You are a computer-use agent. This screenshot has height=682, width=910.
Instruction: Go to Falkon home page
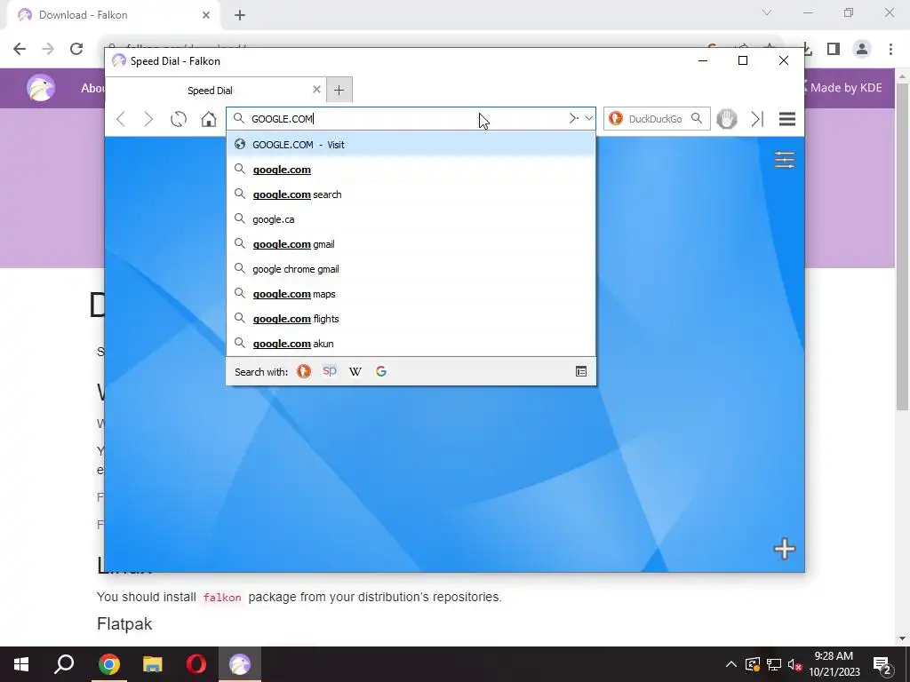coord(208,119)
